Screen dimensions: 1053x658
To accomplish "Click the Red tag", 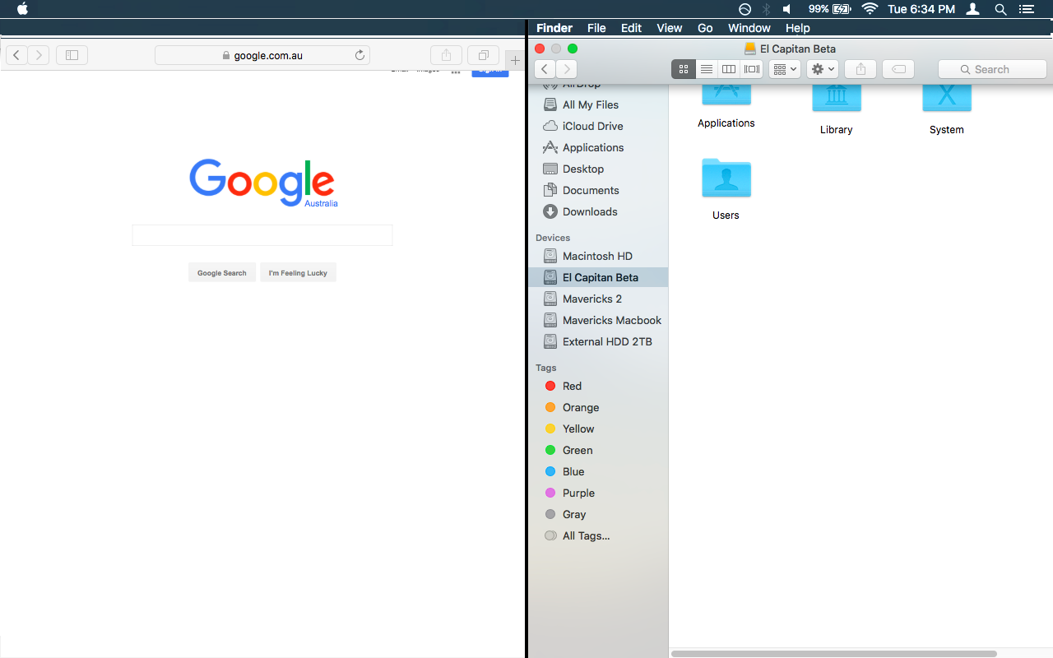I will click(x=598, y=386).
